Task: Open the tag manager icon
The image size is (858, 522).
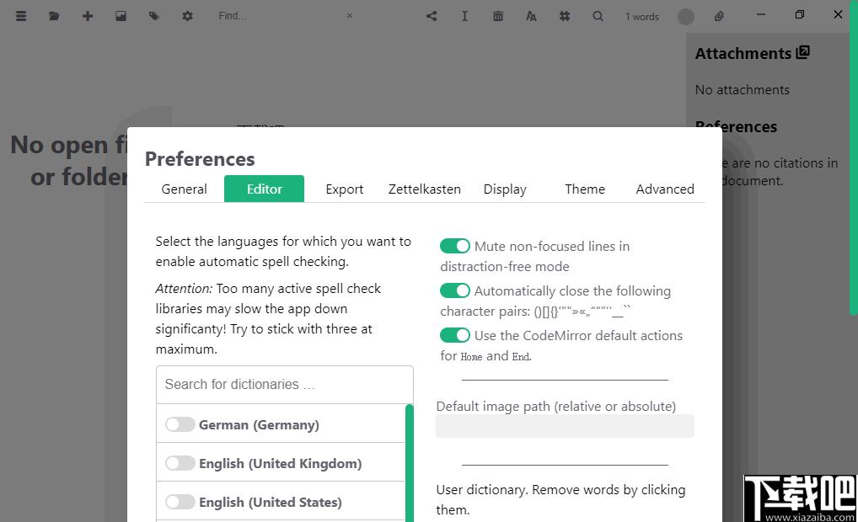Action: point(153,16)
